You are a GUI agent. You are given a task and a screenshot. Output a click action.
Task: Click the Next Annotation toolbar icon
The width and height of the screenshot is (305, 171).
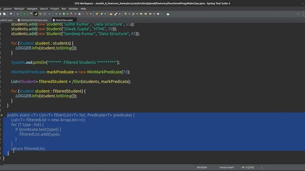[x=126, y=14]
